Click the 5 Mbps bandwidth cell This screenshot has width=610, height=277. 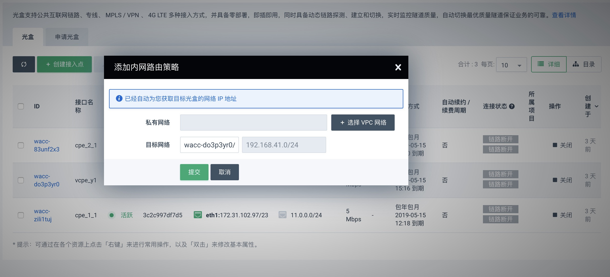353,215
